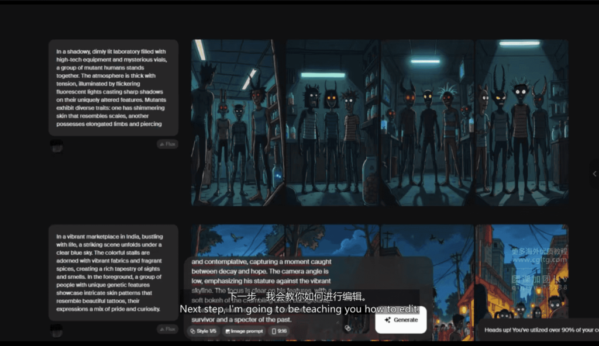This screenshot has width=599, height=346.
Task: Click the Flux badge under the laboratory prompt
Action: 167,144
